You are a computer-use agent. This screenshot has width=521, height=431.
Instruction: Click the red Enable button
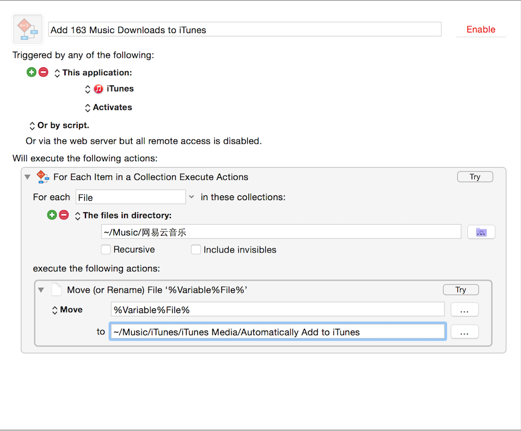pyautogui.click(x=481, y=29)
